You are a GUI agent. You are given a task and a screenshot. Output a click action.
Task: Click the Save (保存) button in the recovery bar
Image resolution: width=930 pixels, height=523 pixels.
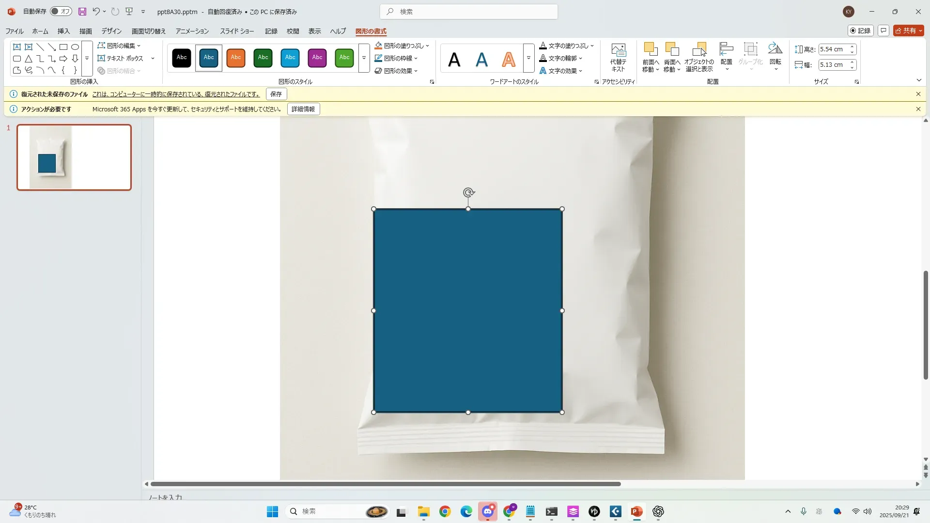tap(276, 94)
